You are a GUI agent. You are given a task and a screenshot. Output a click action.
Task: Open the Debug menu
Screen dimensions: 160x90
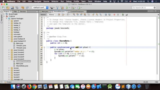(69, 1)
